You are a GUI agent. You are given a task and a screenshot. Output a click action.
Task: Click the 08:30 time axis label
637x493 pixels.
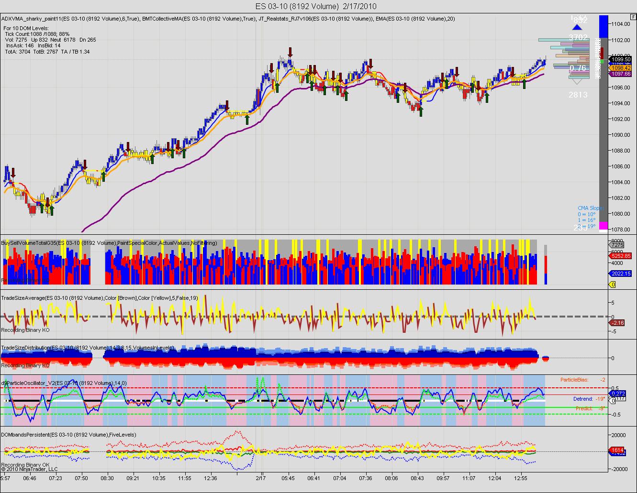coord(107,478)
